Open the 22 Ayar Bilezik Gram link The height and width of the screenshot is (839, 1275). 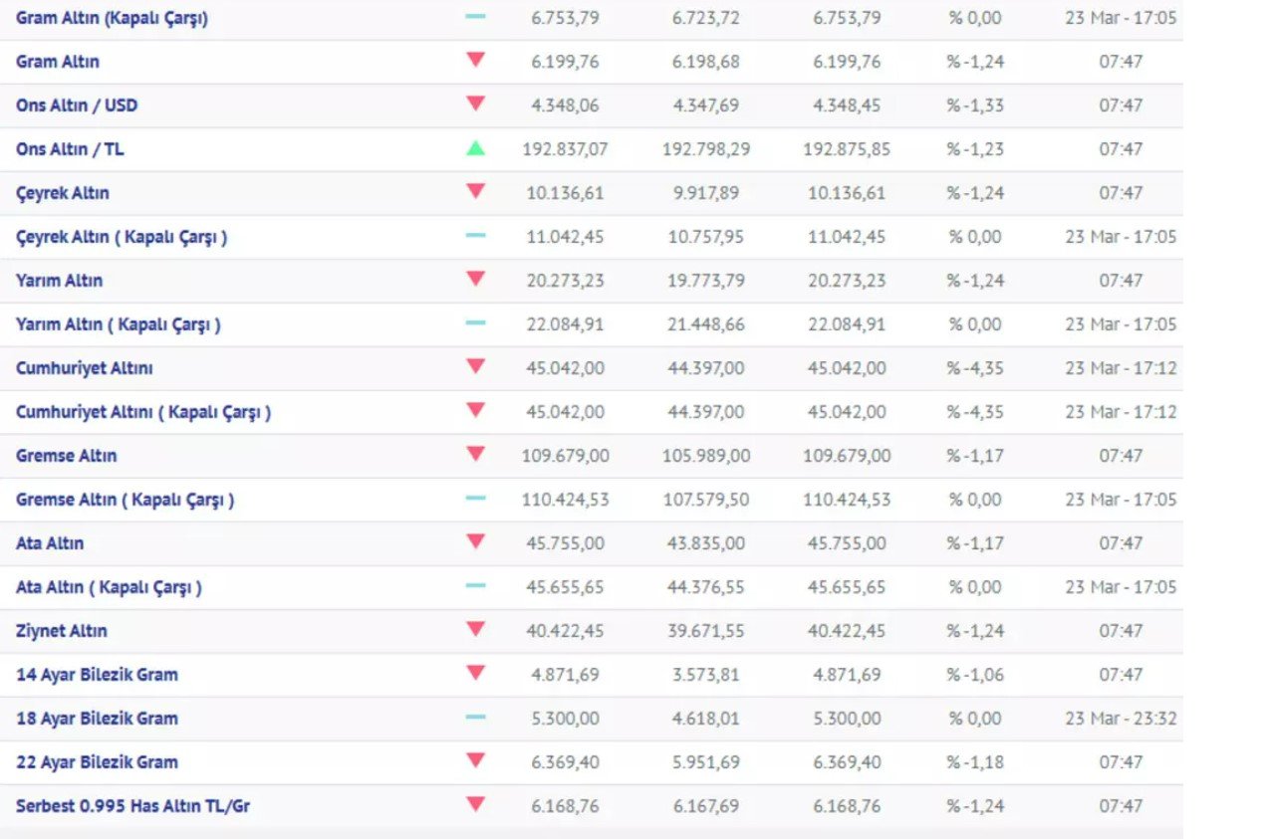pyautogui.click(x=97, y=762)
